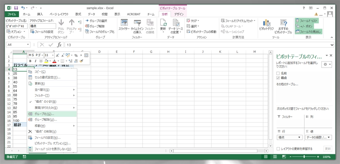Click Bold in the mini toolbar

click(x=31, y=61)
